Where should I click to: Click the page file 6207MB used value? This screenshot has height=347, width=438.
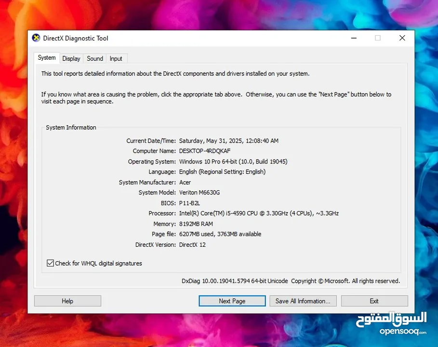click(220, 234)
